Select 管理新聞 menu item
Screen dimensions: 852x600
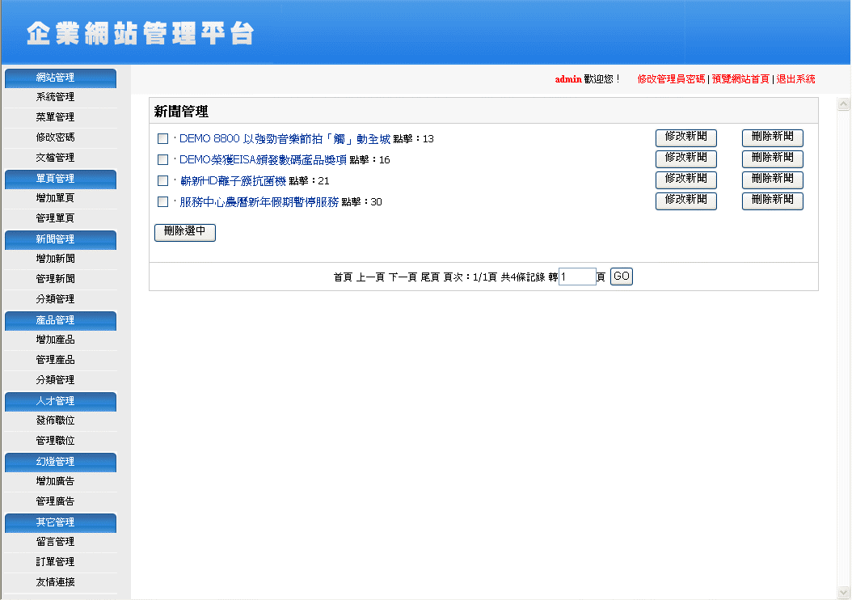(55, 279)
